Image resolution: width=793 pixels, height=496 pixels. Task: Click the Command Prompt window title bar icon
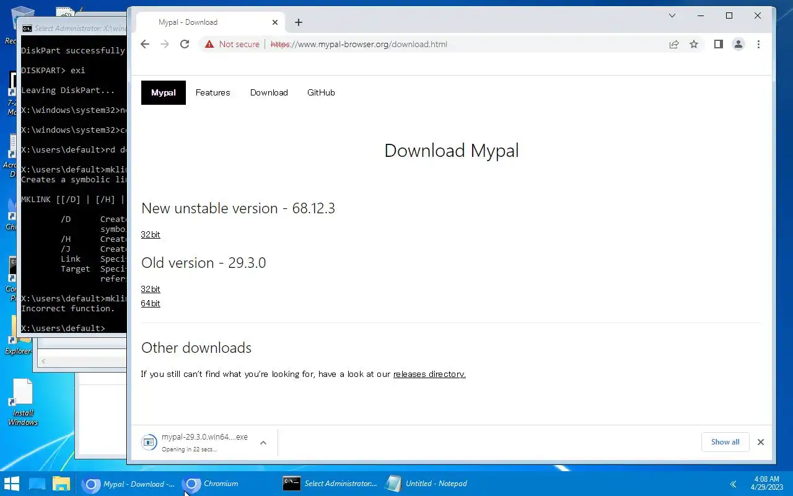pyautogui.click(x=27, y=29)
